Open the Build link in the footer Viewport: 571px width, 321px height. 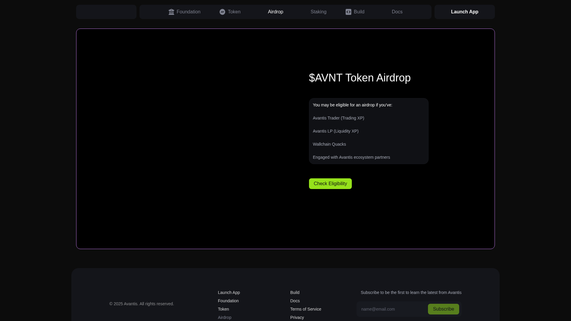click(x=295, y=292)
